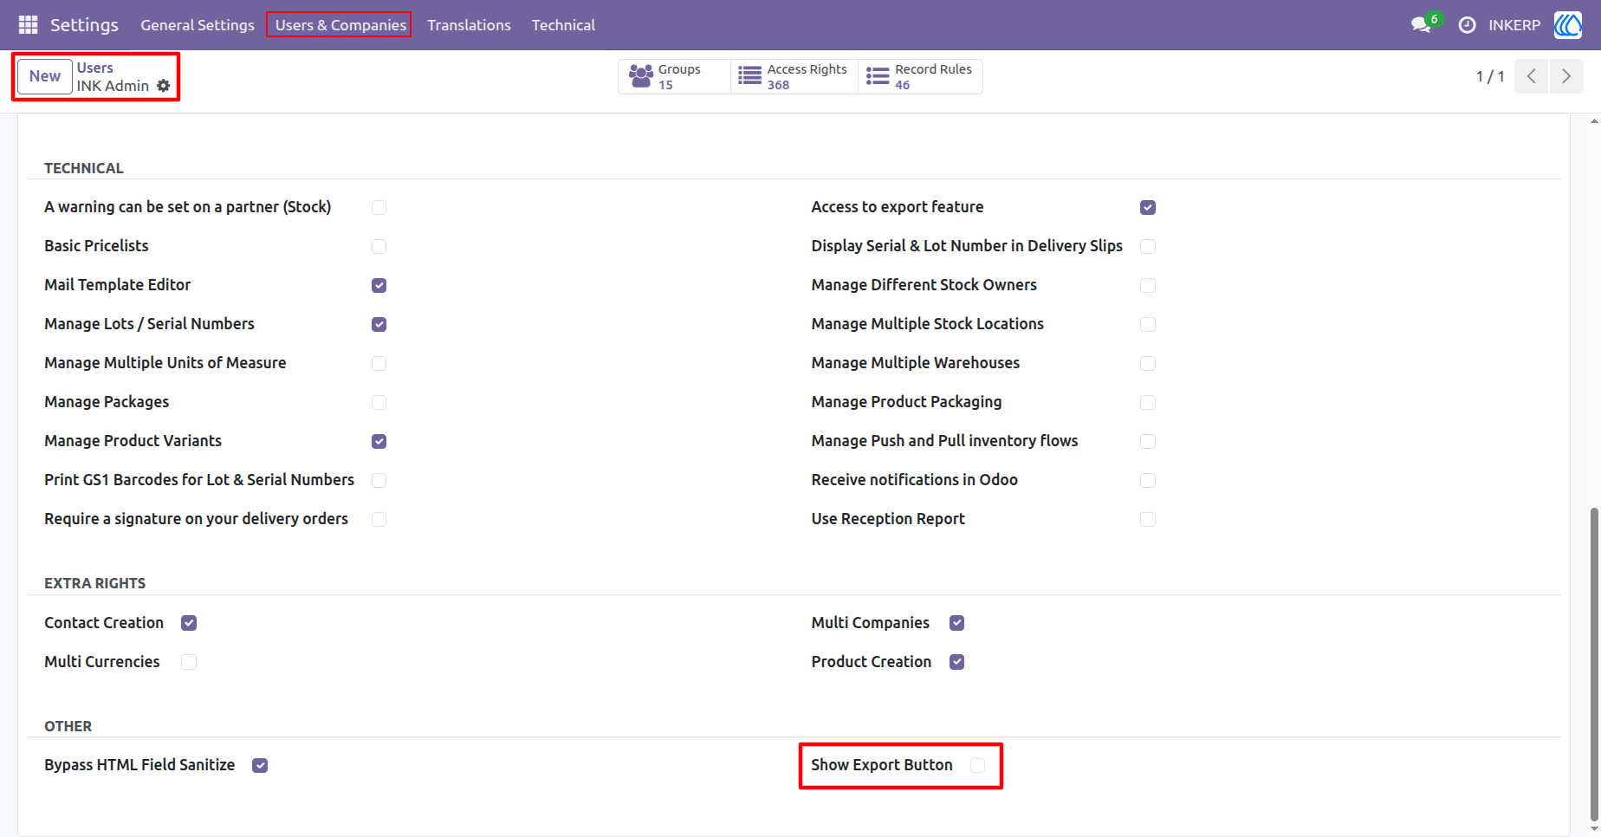This screenshot has height=837, width=1601.
Task: Enable Multi Currencies checkbox
Action: pyautogui.click(x=189, y=662)
